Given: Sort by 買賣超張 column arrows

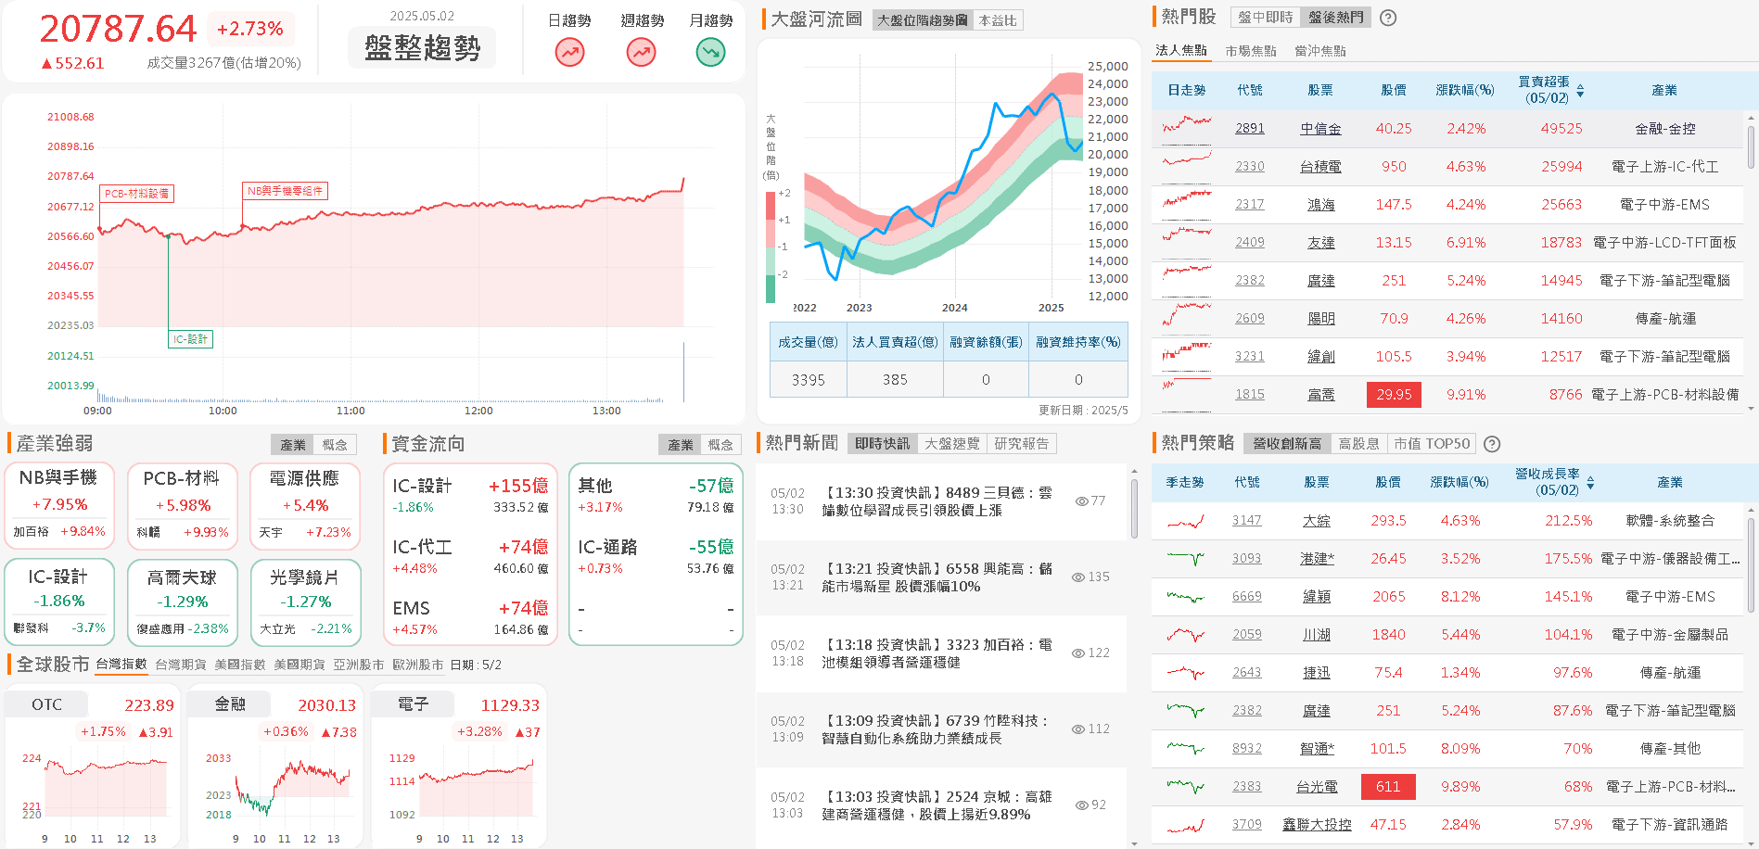Looking at the screenshot, I should coord(1580,91).
